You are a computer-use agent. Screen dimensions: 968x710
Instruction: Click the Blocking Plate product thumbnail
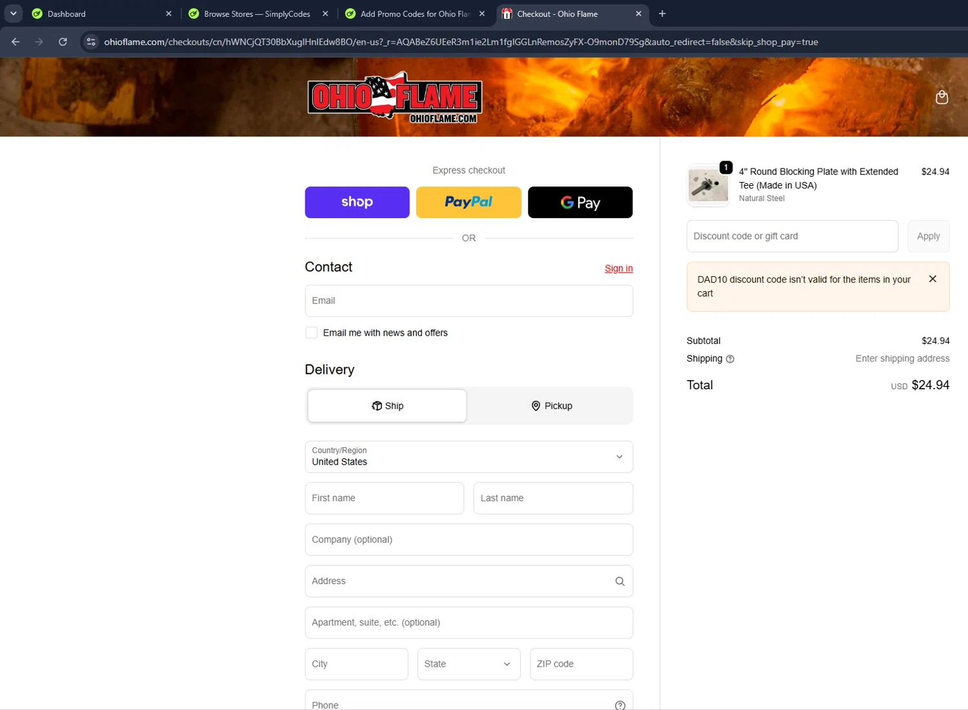click(x=708, y=185)
